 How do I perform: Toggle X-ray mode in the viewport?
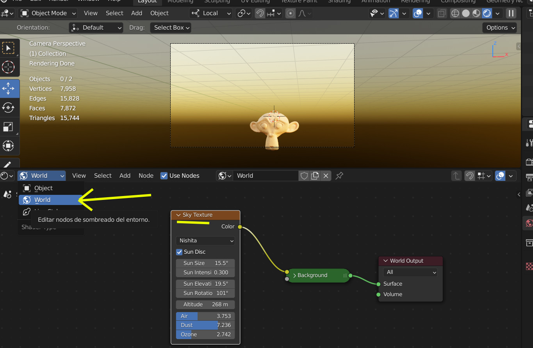pyautogui.click(x=442, y=13)
